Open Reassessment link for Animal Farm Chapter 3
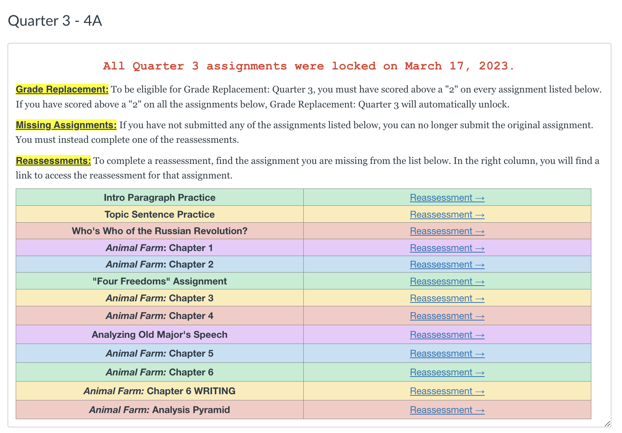The height and width of the screenshot is (433, 622). [x=447, y=298]
